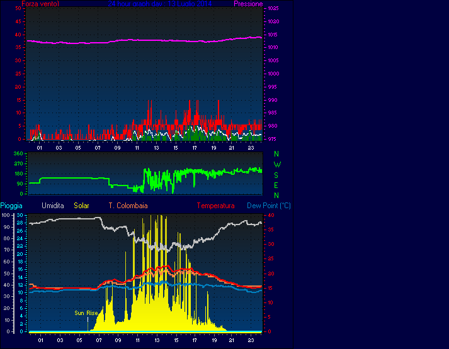Viewport: 449px width, 349px height.
Task: Click the 'T. Colombaia' legend label
Action: 128,206
